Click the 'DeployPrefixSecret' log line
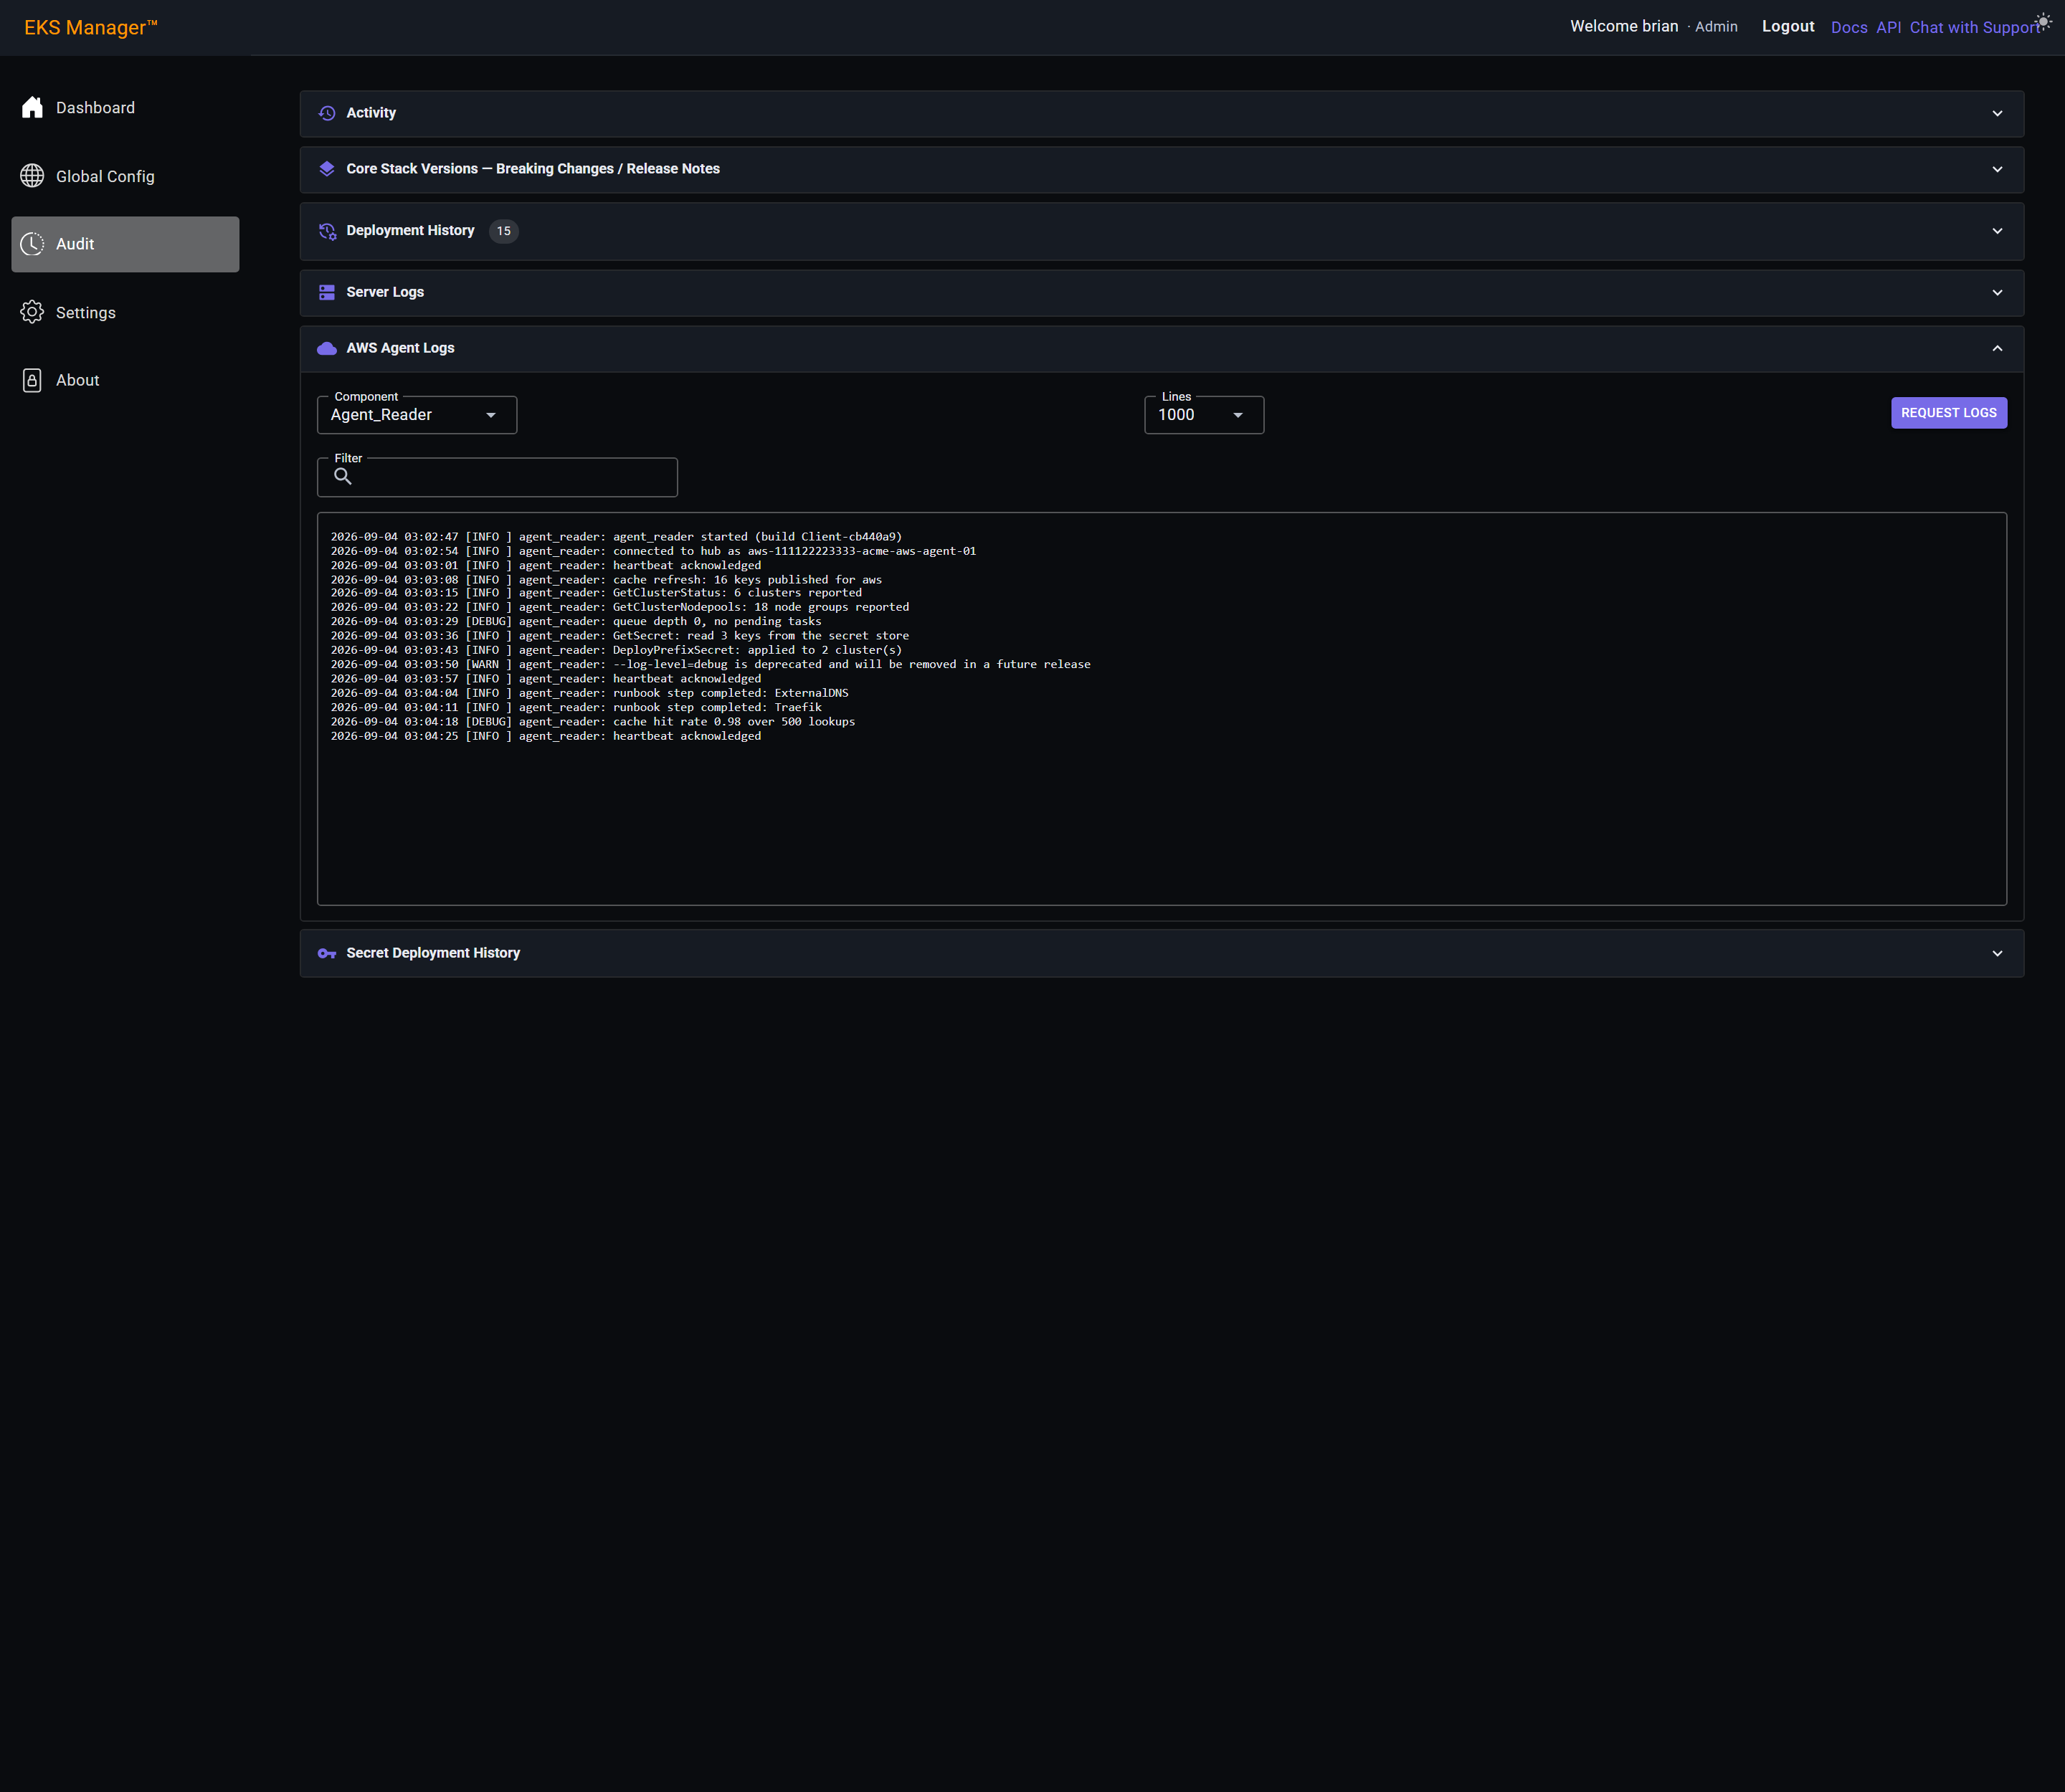2065x1792 pixels. (617, 650)
